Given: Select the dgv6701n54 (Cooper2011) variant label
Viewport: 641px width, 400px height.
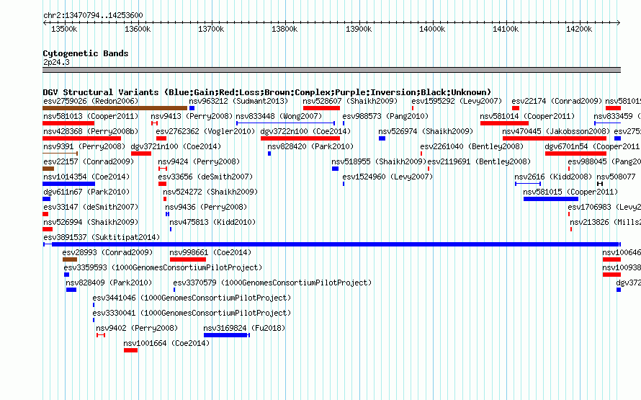Looking at the screenshot, I should 592,146.
